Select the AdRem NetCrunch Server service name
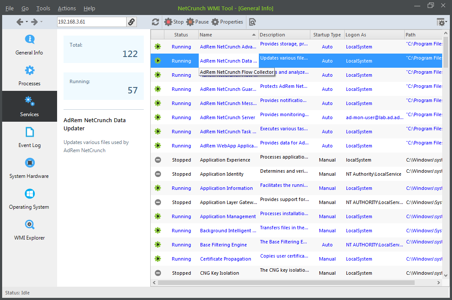The image size is (452, 300). click(x=228, y=117)
